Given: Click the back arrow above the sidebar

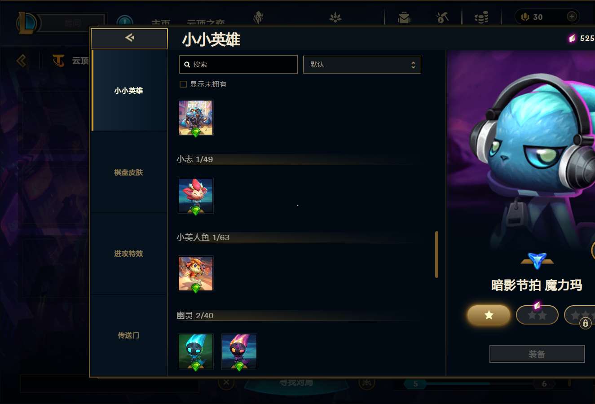Looking at the screenshot, I should tap(129, 38).
